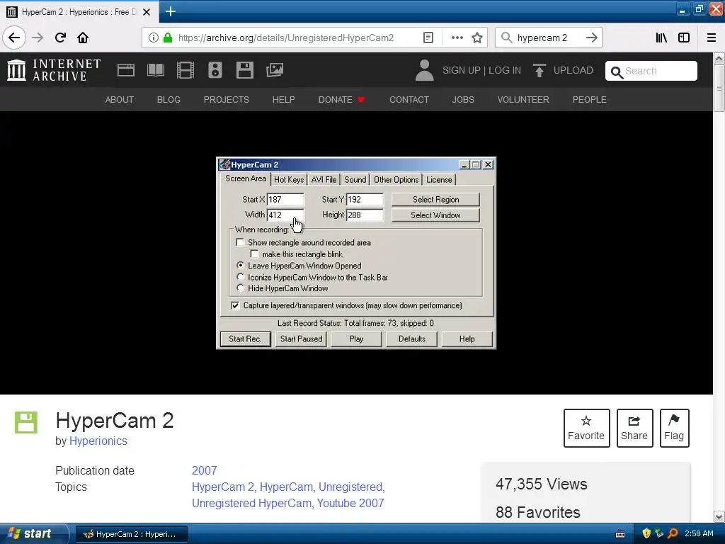
Task: Switch to the Hot Keys tab
Action: click(289, 179)
